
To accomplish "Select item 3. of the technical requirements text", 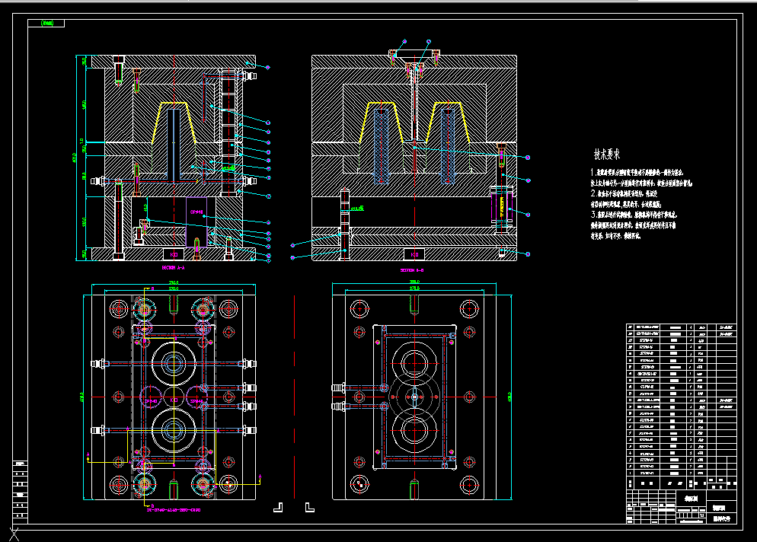I will 634,225.
